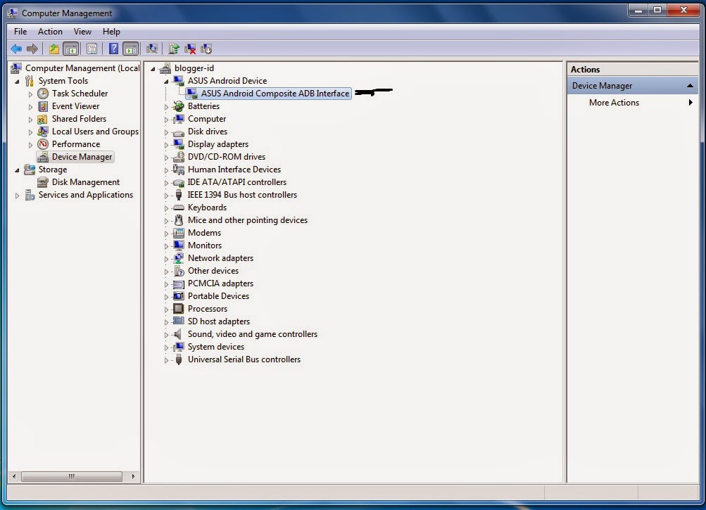
Task: Open the File menu
Action: pos(20,32)
